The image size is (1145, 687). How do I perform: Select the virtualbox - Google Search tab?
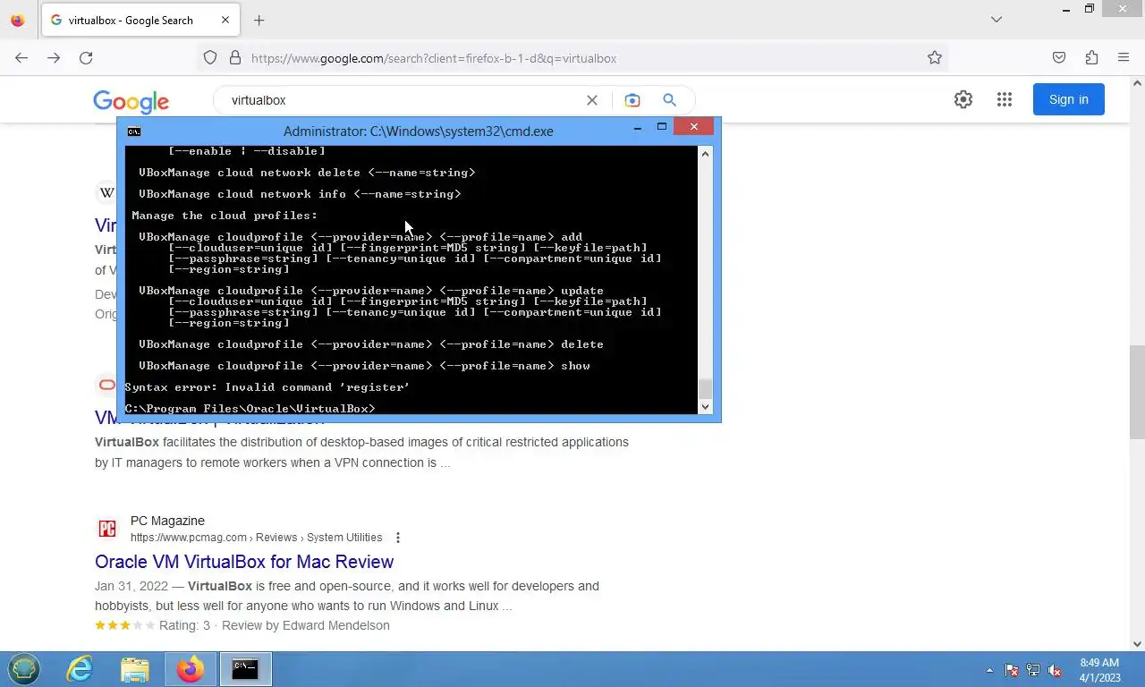(140, 20)
